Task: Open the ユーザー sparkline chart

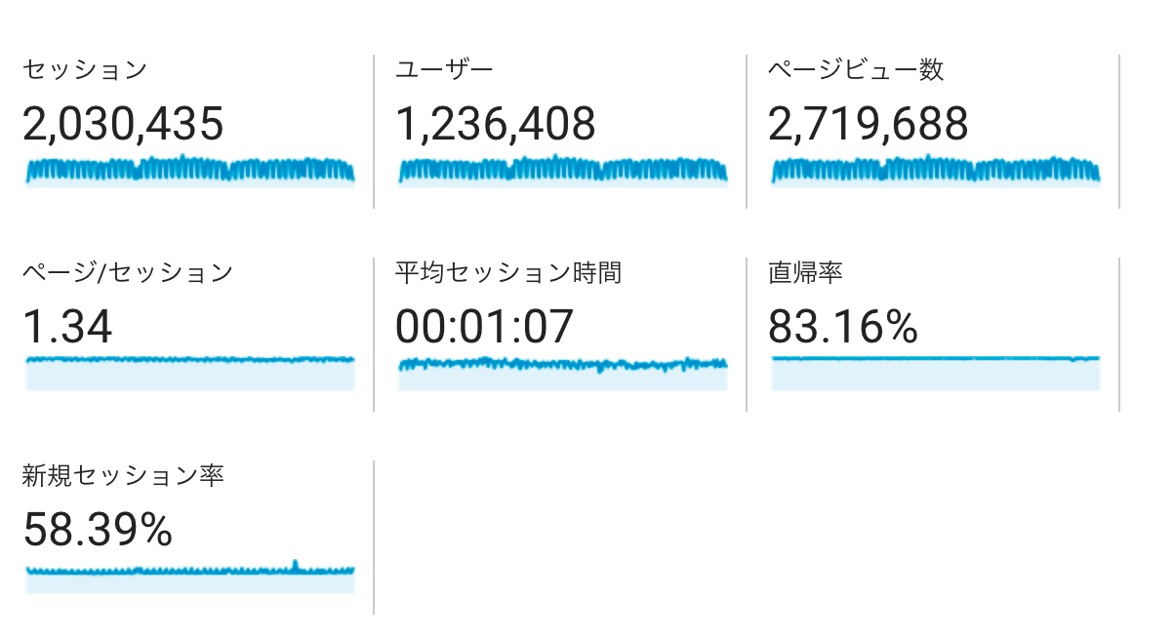Action: click(x=562, y=170)
